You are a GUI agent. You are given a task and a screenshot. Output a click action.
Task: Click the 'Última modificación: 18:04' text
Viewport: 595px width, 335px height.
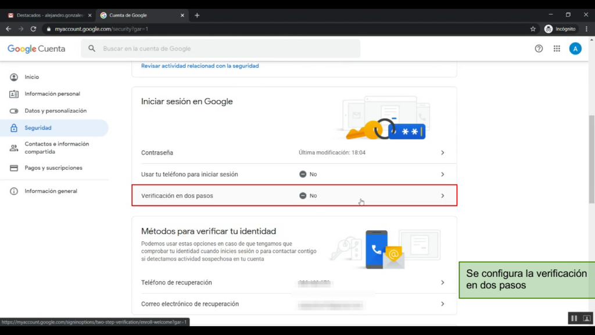(x=332, y=153)
